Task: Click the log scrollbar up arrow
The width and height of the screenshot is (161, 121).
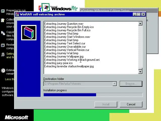Action: tap(140, 23)
